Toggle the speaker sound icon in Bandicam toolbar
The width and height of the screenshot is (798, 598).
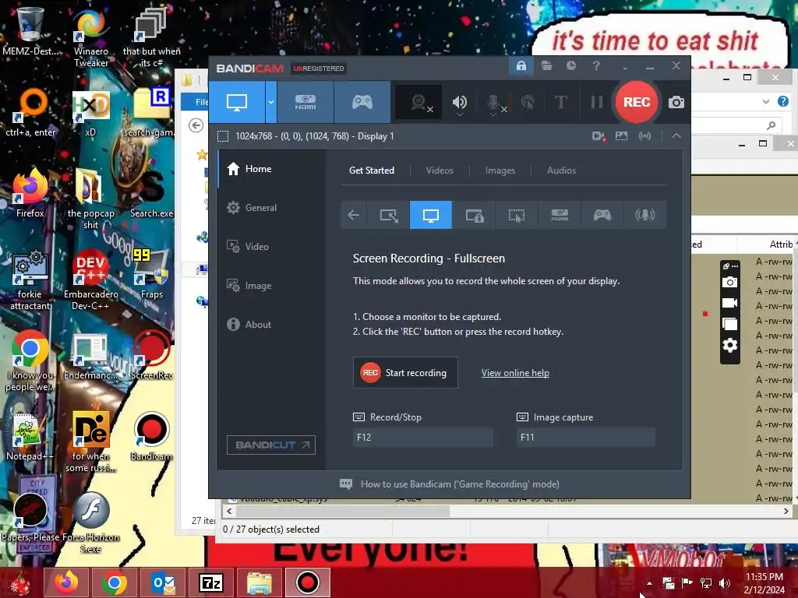pyautogui.click(x=459, y=104)
